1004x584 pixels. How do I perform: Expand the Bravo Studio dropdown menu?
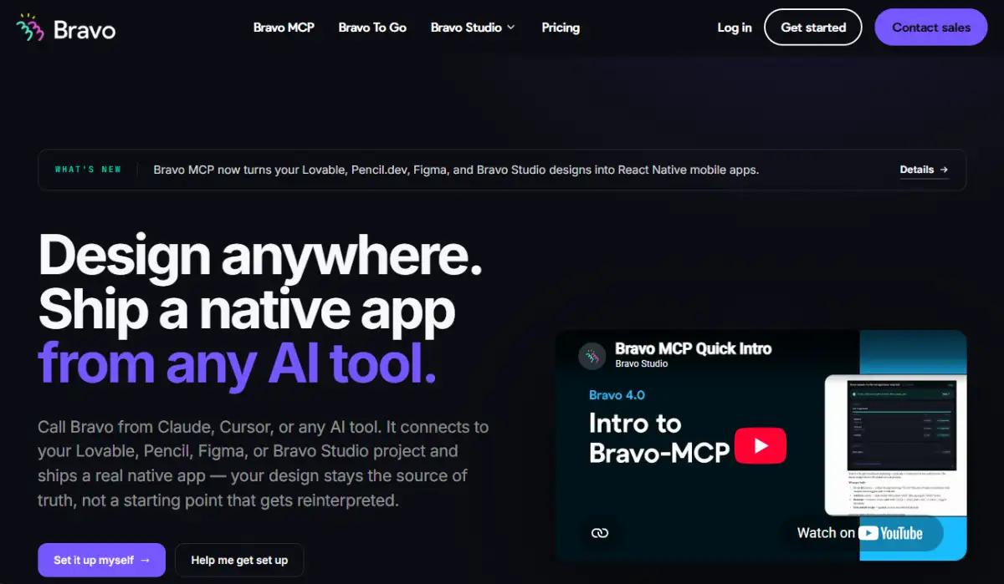tap(473, 28)
